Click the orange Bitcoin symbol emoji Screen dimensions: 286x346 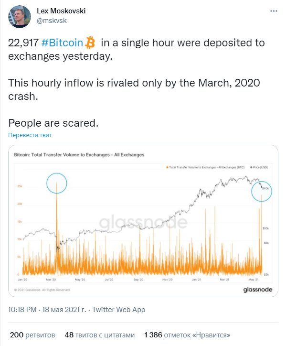[x=90, y=43]
